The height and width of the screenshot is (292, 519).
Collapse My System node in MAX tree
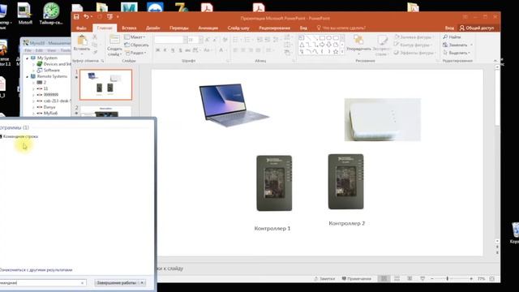pos(28,58)
